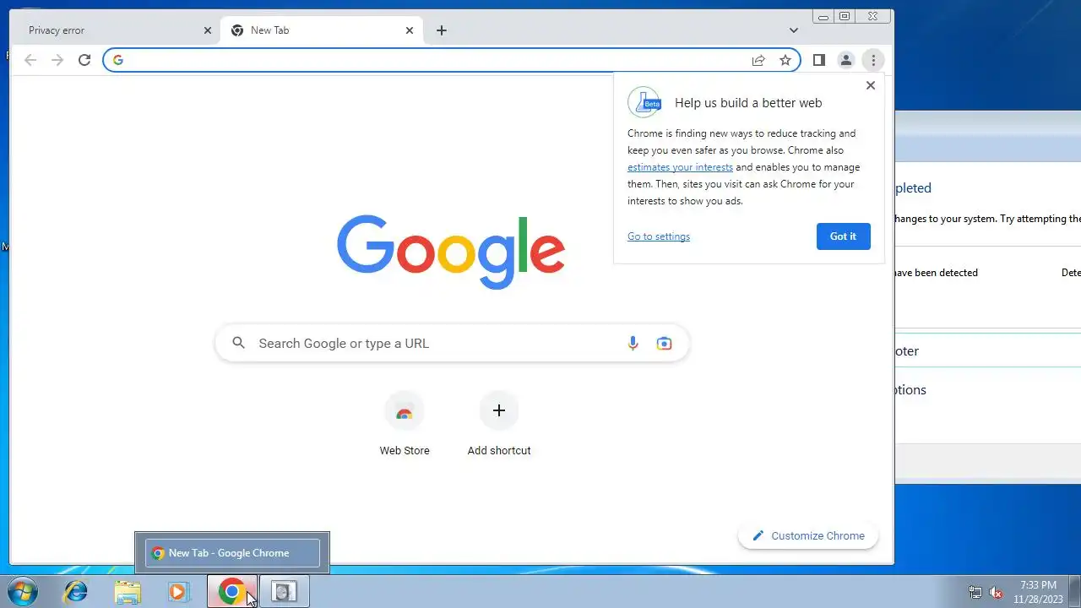Select the New Tab tab
Viewport: 1081px width, 608px height.
(321, 30)
